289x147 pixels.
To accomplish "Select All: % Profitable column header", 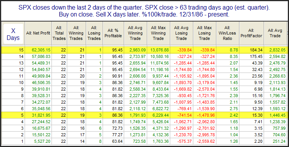I will tap(113, 34).
